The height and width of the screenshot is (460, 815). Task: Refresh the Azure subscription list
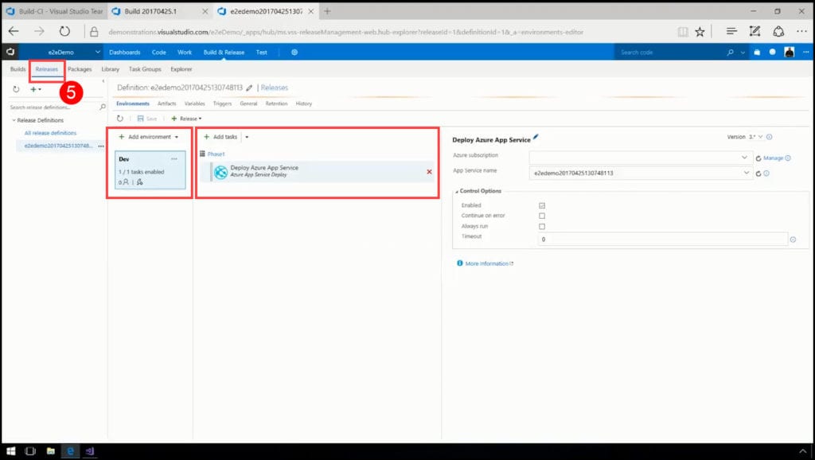click(758, 158)
